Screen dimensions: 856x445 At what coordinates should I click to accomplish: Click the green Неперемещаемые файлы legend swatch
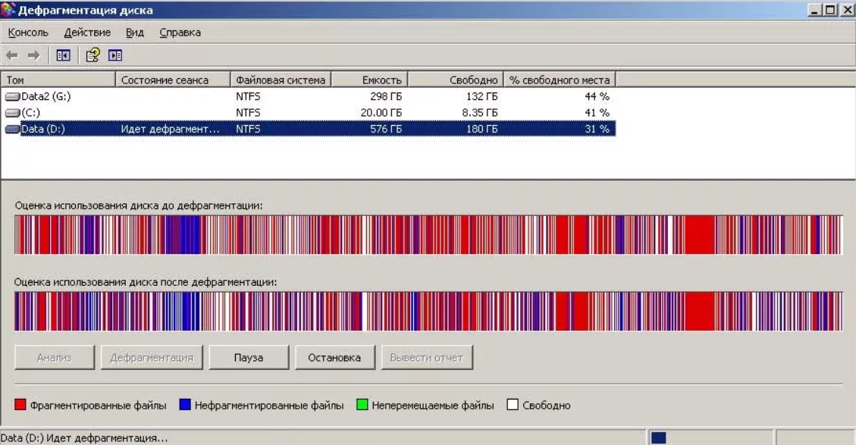pyautogui.click(x=362, y=406)
